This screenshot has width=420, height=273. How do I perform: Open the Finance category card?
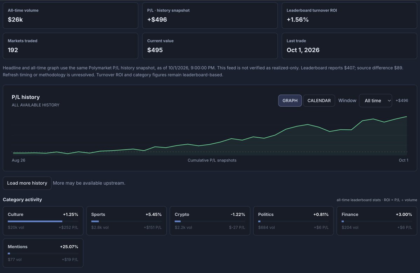click(377, 221)
